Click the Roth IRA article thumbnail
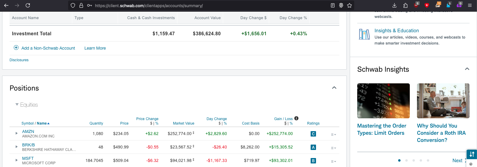 click(x=443, y=101)
